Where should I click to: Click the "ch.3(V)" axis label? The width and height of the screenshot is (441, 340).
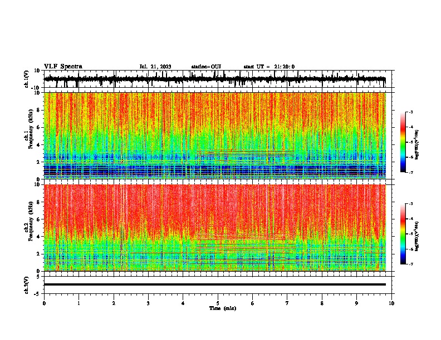click(x=27, y=285)
